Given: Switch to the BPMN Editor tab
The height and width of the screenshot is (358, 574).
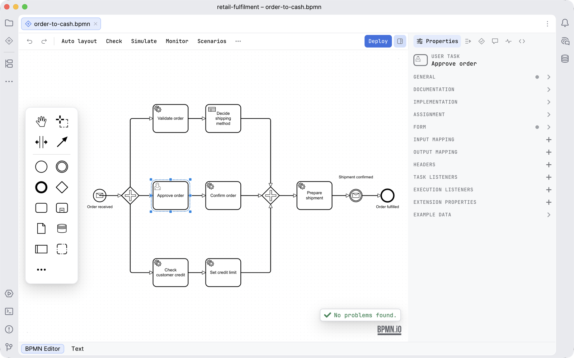Looking at the screenshot, I should [x=43, y=349].
